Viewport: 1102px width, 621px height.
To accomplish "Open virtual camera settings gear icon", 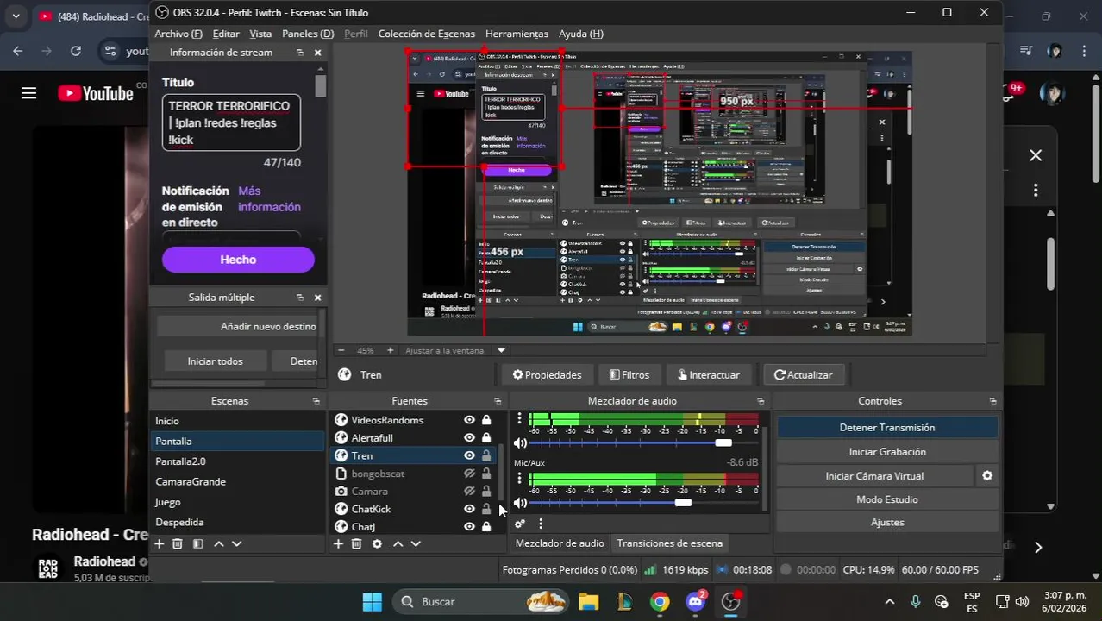I will 987,476.
